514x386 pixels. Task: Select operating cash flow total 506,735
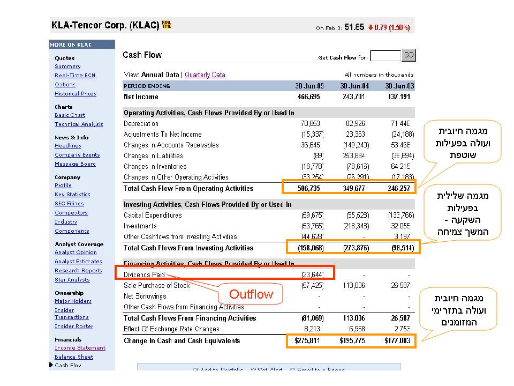point(309,188)
